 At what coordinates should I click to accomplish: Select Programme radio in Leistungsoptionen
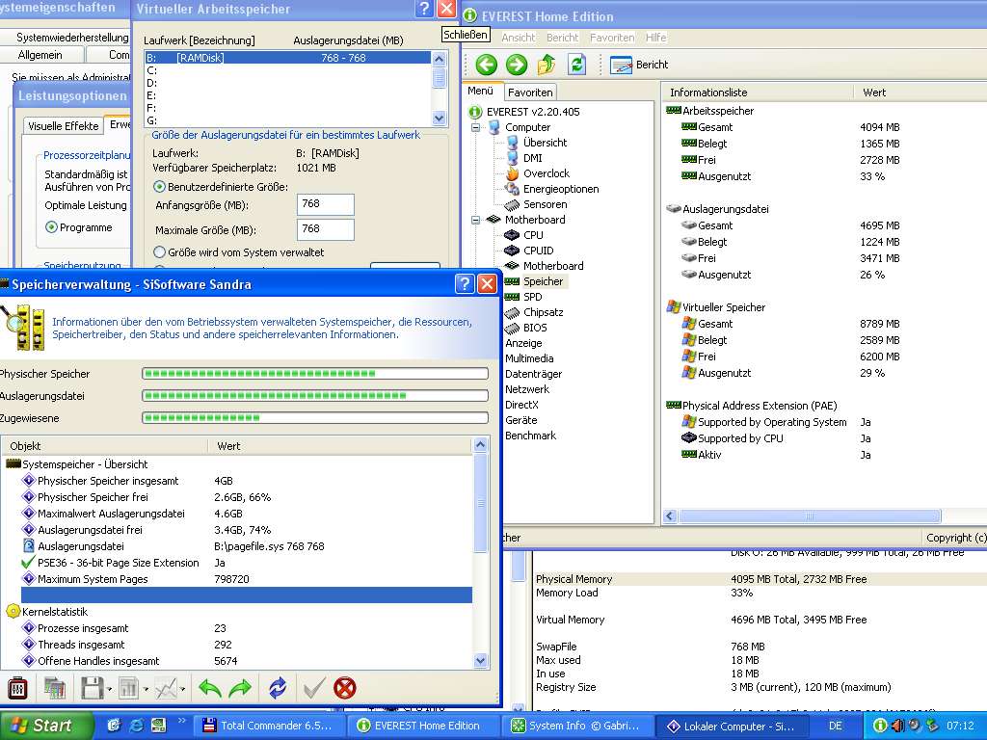[52, 227]
